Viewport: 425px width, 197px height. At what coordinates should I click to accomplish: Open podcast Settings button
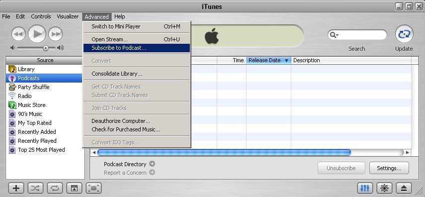pyautogui.click(x=389, y=168)
